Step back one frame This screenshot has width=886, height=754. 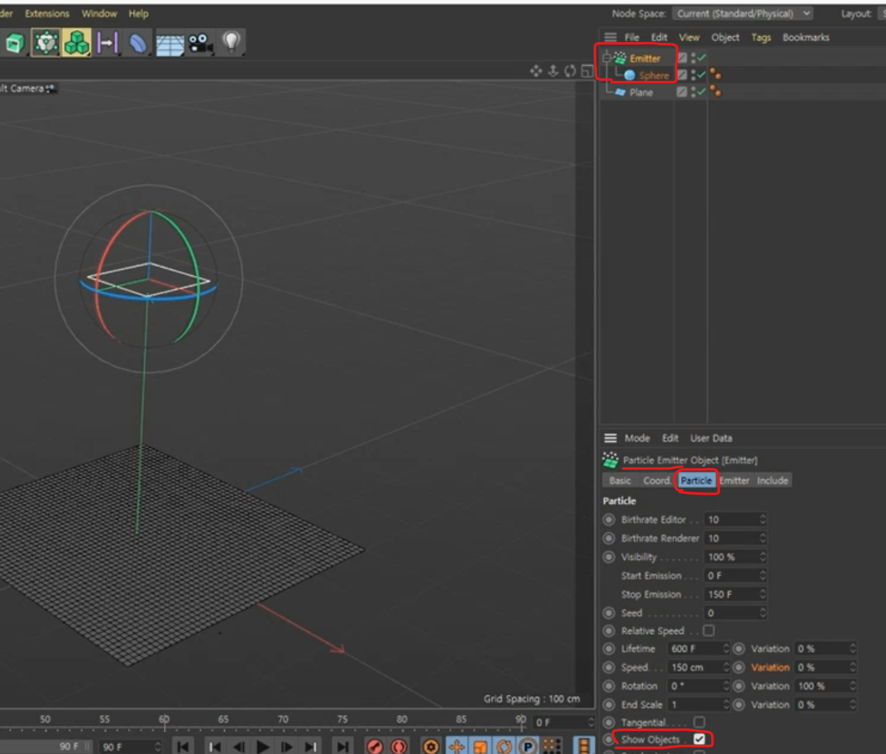point(239,746)
